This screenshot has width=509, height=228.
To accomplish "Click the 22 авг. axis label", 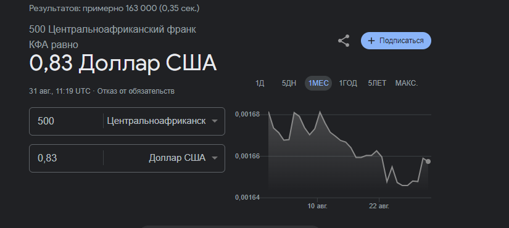I will [x=379, y=206].
